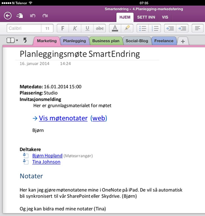Apply the yellow highlighter pen
205x216 pixels.
(x=127, y=29)
